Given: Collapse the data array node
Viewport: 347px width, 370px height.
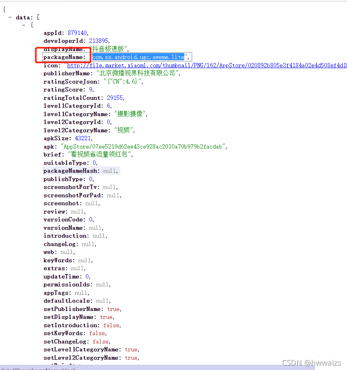Looking at the screenshot, I should pyautogui.click(x=10, y=17).
